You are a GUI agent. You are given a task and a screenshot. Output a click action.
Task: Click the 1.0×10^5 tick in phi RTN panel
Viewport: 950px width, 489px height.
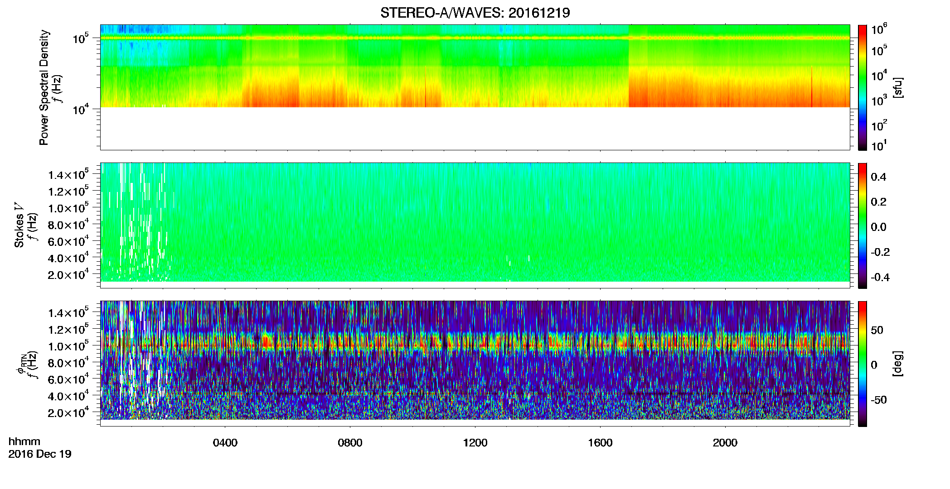pos(68,346)
